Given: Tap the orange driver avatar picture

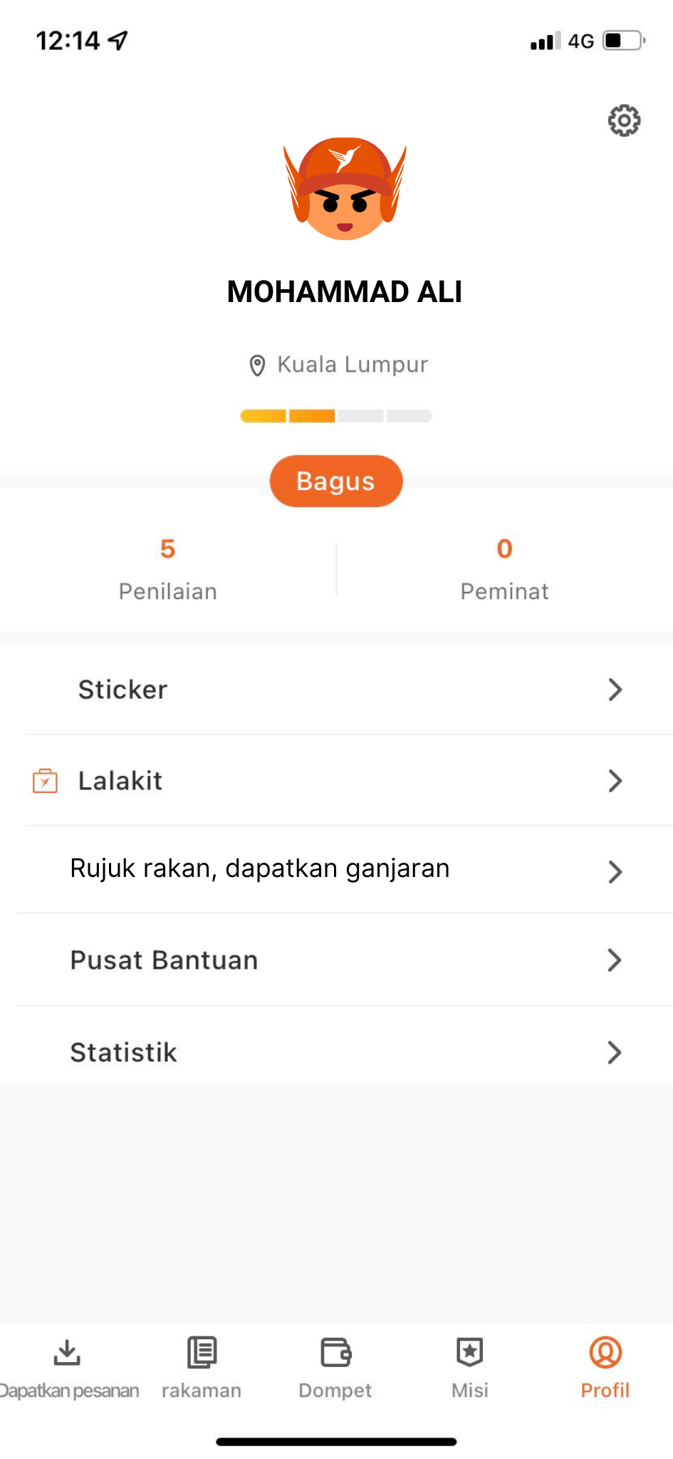Looking at the screenshot, I should (x=345, y=189).
